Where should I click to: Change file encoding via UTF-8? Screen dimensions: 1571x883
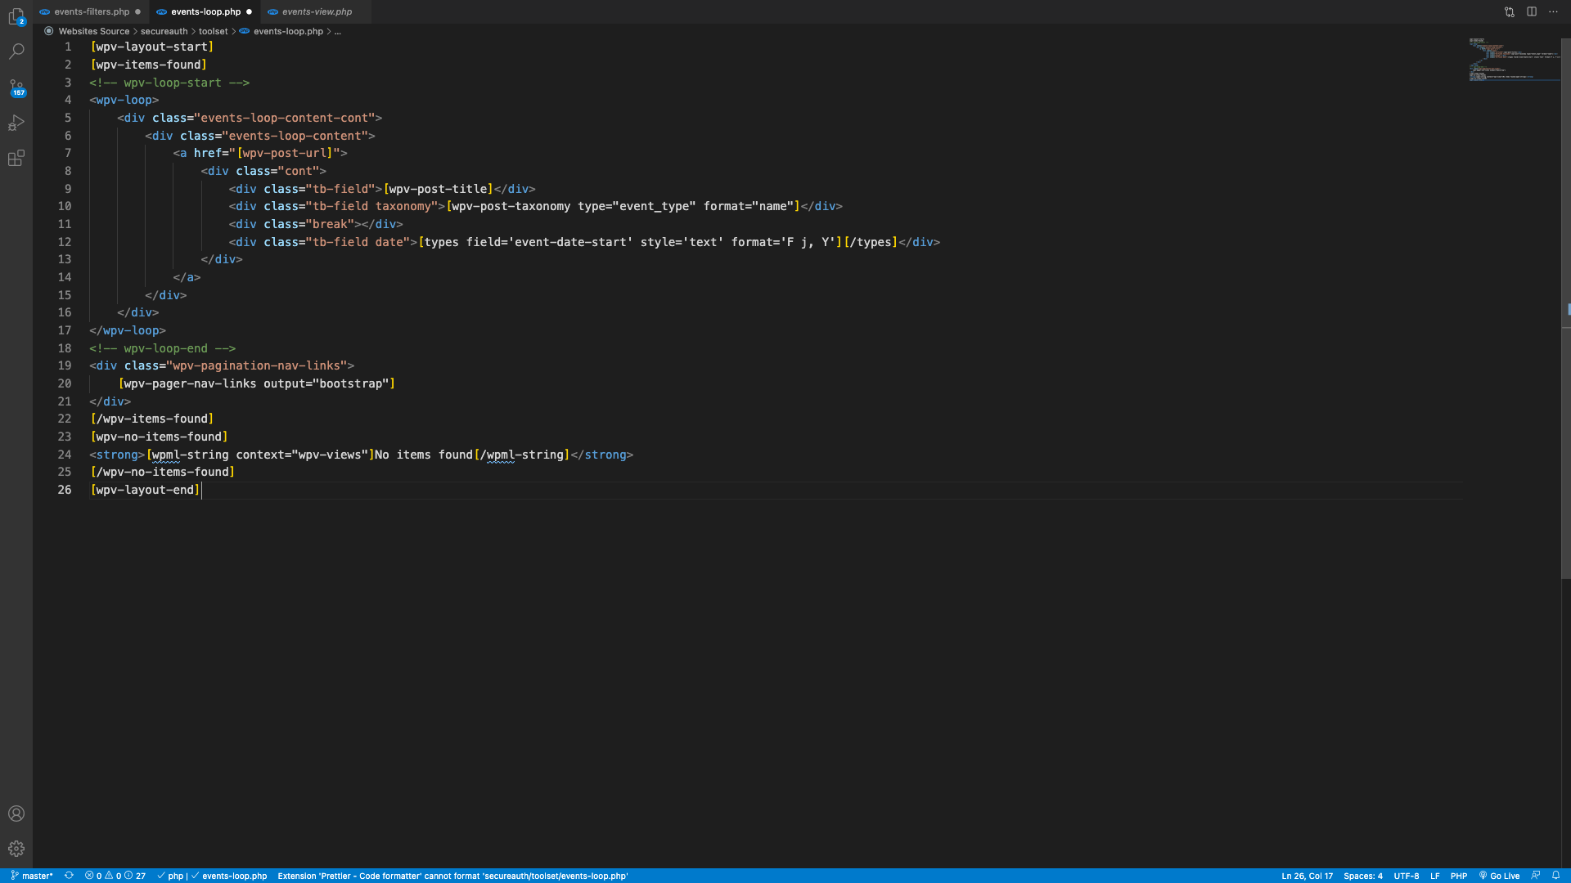[1406, 876]
